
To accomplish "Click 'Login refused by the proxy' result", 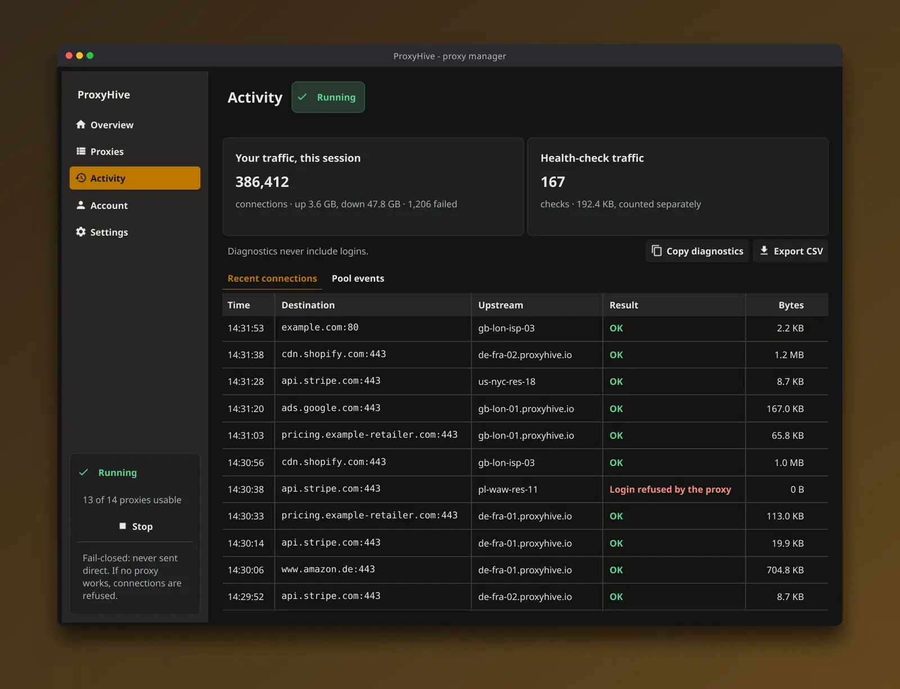I will click(x=670, y=489).
